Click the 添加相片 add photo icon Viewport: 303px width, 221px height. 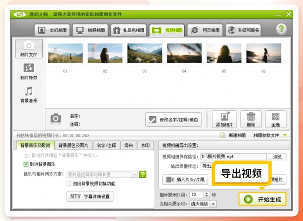(x=224, y=119)
